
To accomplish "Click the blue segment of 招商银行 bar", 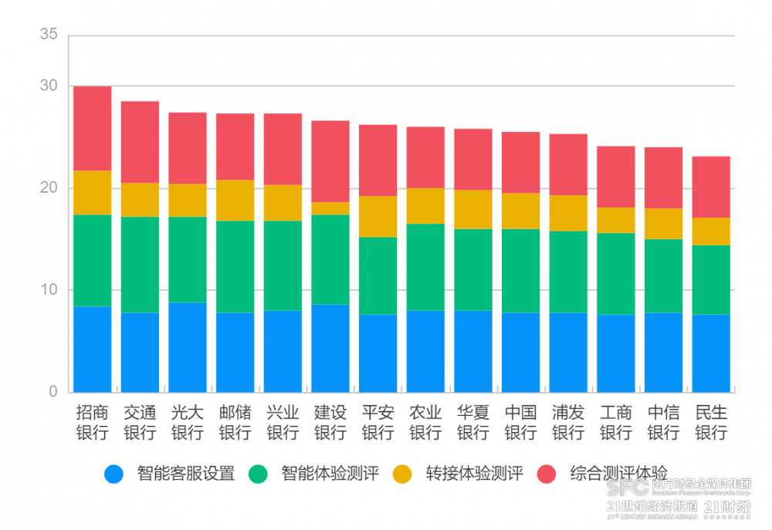I will [x=92, y=349].
